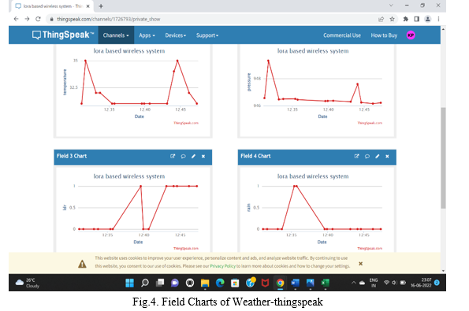Bookmark this page with star icon
The width and height of the screenshot is (469, 311).
click(392, 19)
